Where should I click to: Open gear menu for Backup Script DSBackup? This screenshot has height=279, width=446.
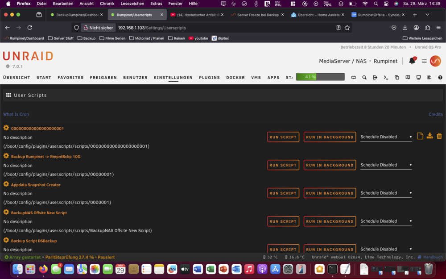coord(6,240)
